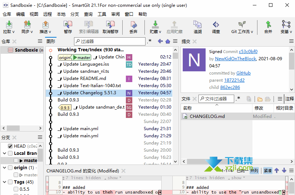This screenshot has height=195, width=295.
Task: Click the down arrow next change icon
Action: (x=284, y=171)
